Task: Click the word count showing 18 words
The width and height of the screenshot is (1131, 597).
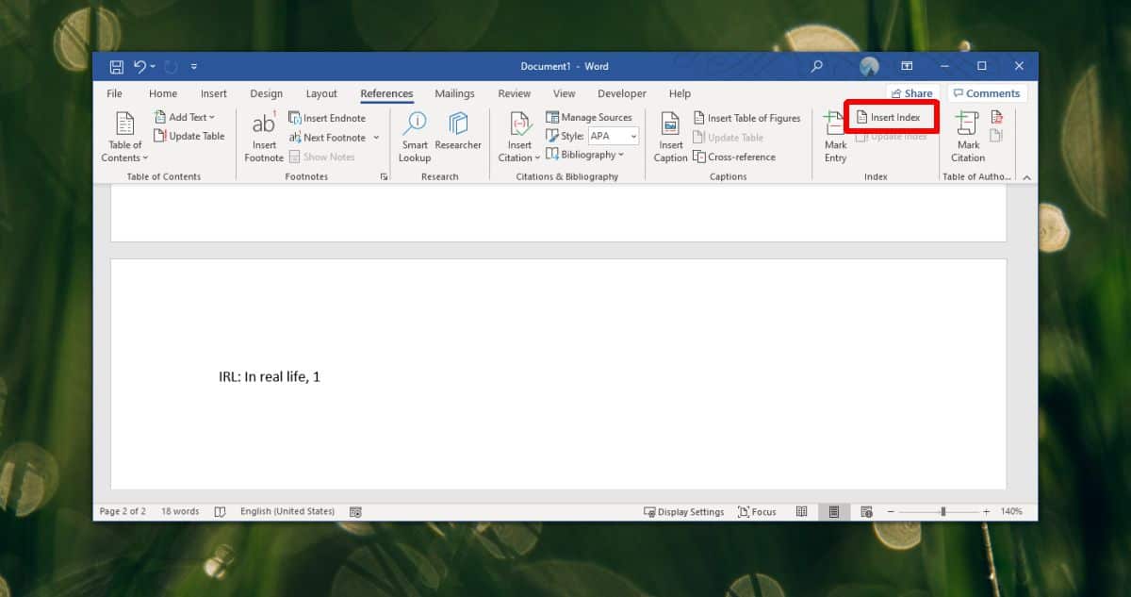Action: tap(179, 511)
